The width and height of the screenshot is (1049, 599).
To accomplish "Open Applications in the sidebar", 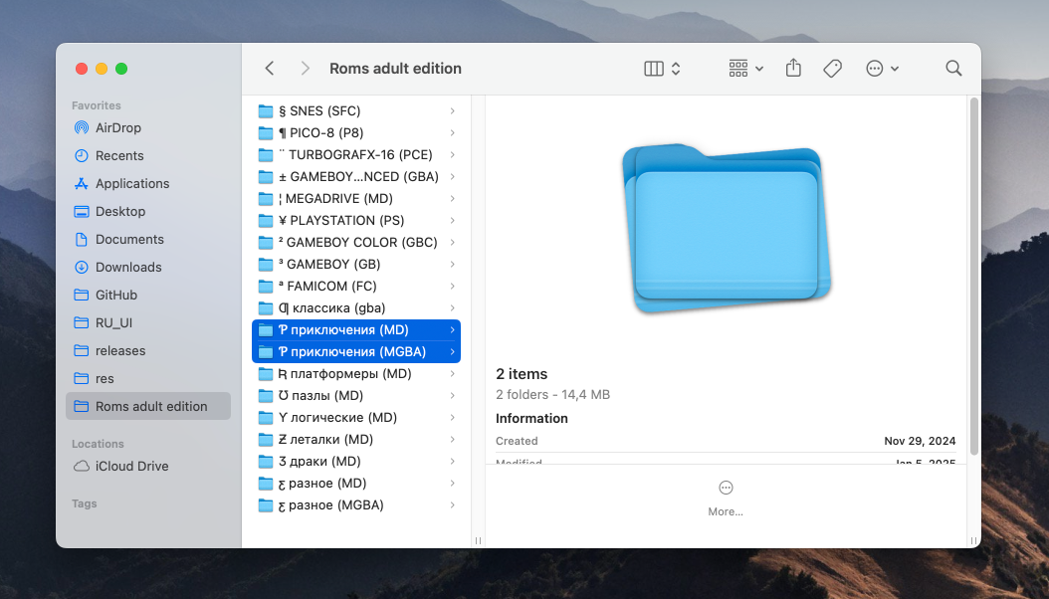I will pyautogui.click(x=148, y=183).
